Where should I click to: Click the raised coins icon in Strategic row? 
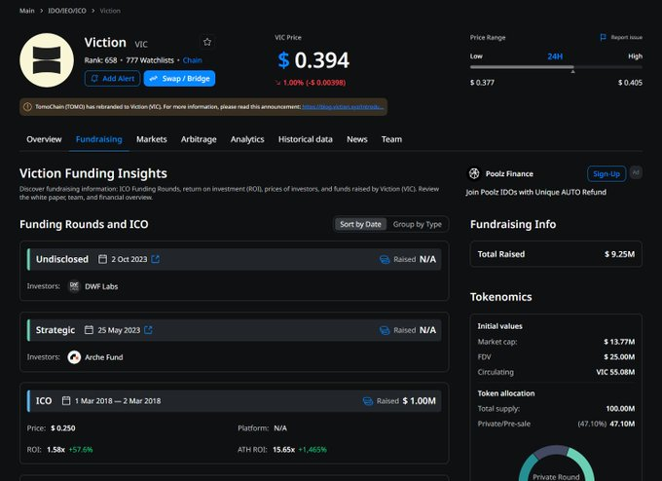pos(385,330)
